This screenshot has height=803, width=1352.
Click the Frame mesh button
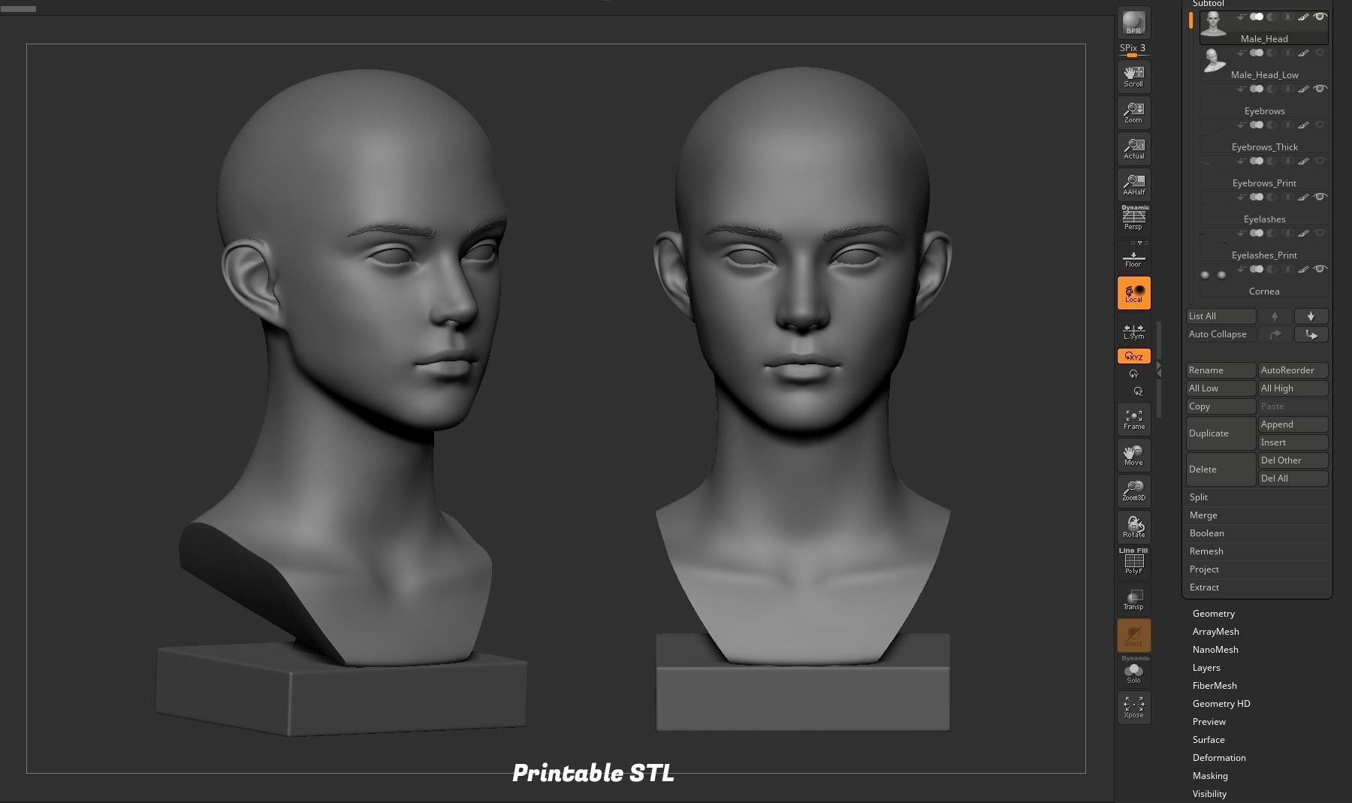point(1133,419)
